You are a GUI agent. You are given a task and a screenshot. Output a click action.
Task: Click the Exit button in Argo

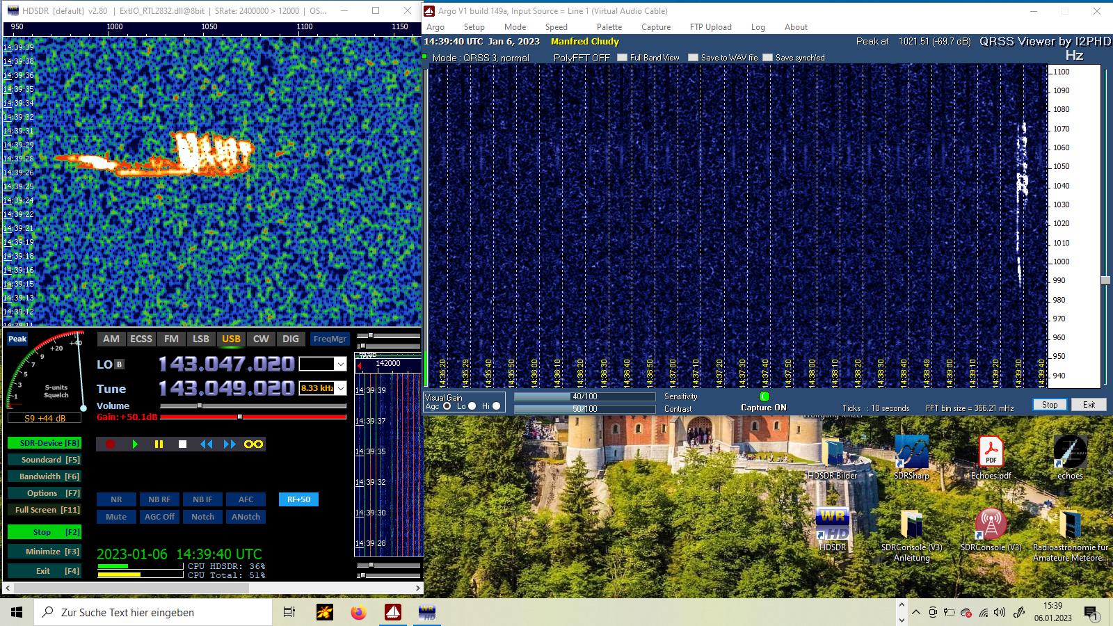(1089, 405)
